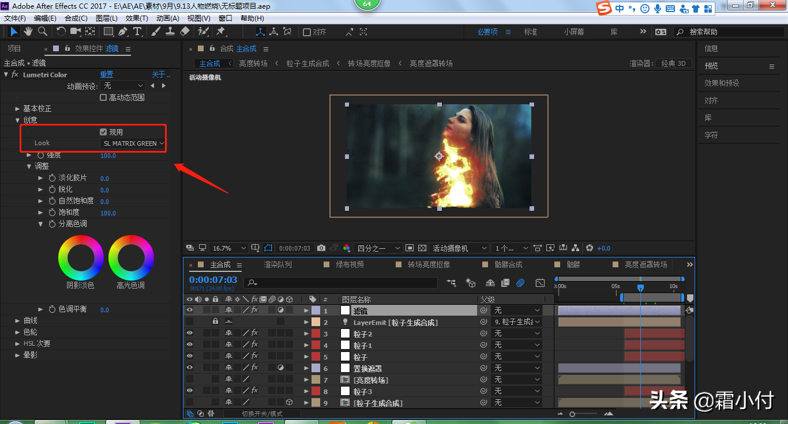This screenshot has width=788, height=424.
Task: Unlock the LayerEmit layer lock icon
Action: click(216, 322)
